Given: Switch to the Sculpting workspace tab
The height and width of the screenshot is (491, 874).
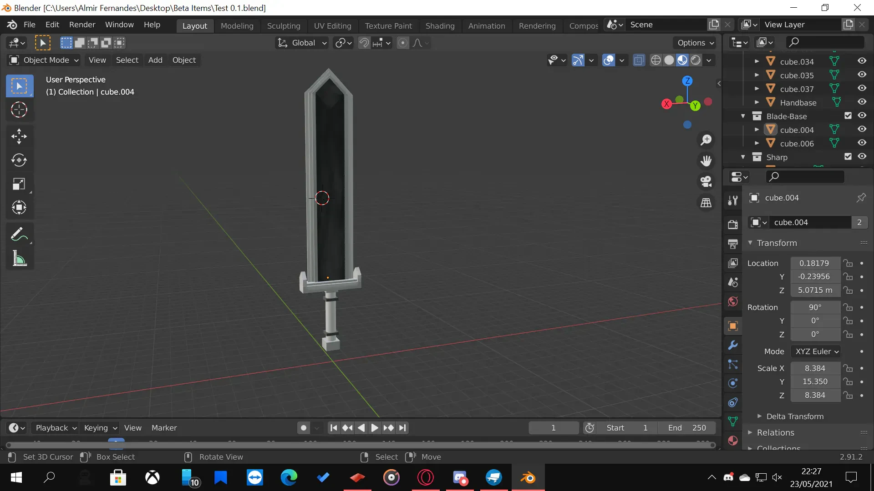Looking at the screenshot, I should (284, 26).
